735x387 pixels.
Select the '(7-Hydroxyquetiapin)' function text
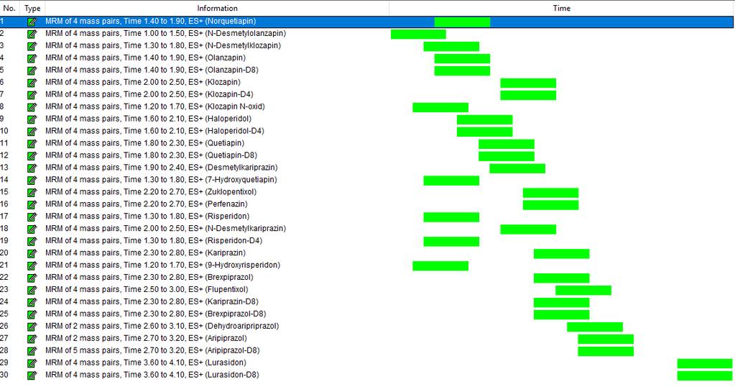pyautogui.click(x=241, y=180)
